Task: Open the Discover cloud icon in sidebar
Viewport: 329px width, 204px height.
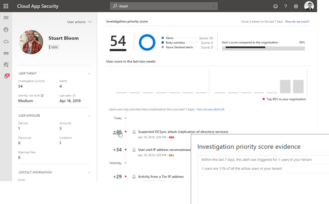Action: coord(6,41)
